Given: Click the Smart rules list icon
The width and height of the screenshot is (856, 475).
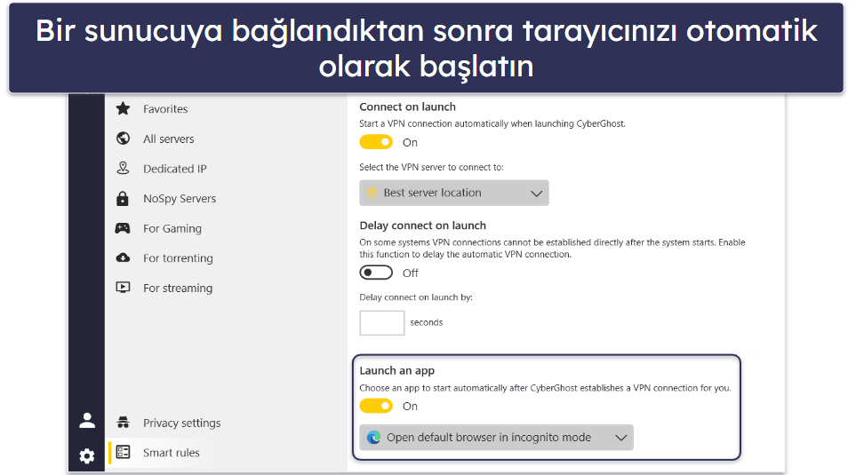Looking at the screenshot, I should pyautogui.click(x=124, y=452).
